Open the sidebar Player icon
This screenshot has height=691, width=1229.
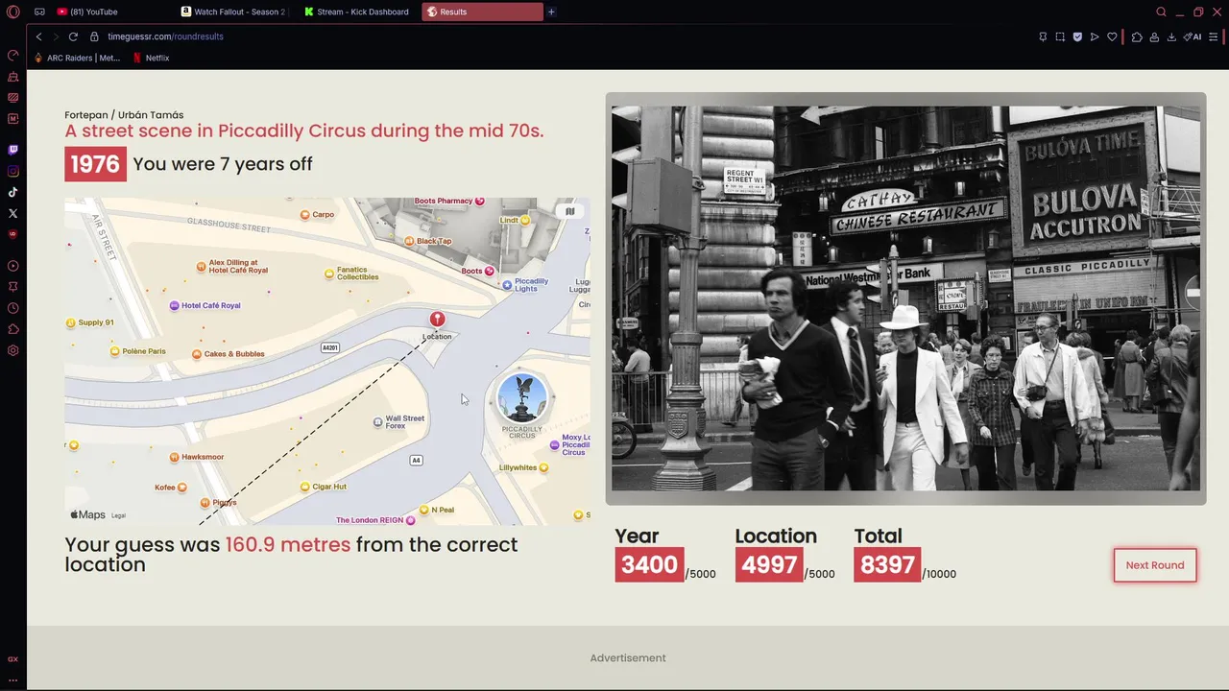tap(12, 266)
